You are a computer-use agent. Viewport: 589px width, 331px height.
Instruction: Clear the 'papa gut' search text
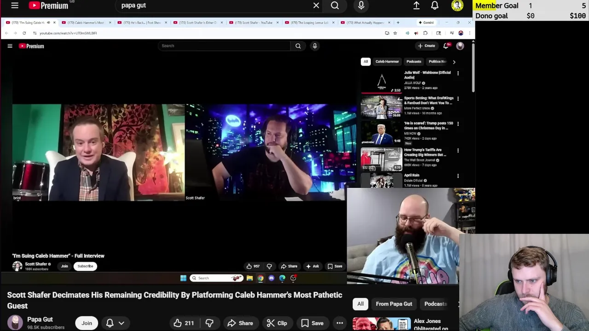(316, 6)
